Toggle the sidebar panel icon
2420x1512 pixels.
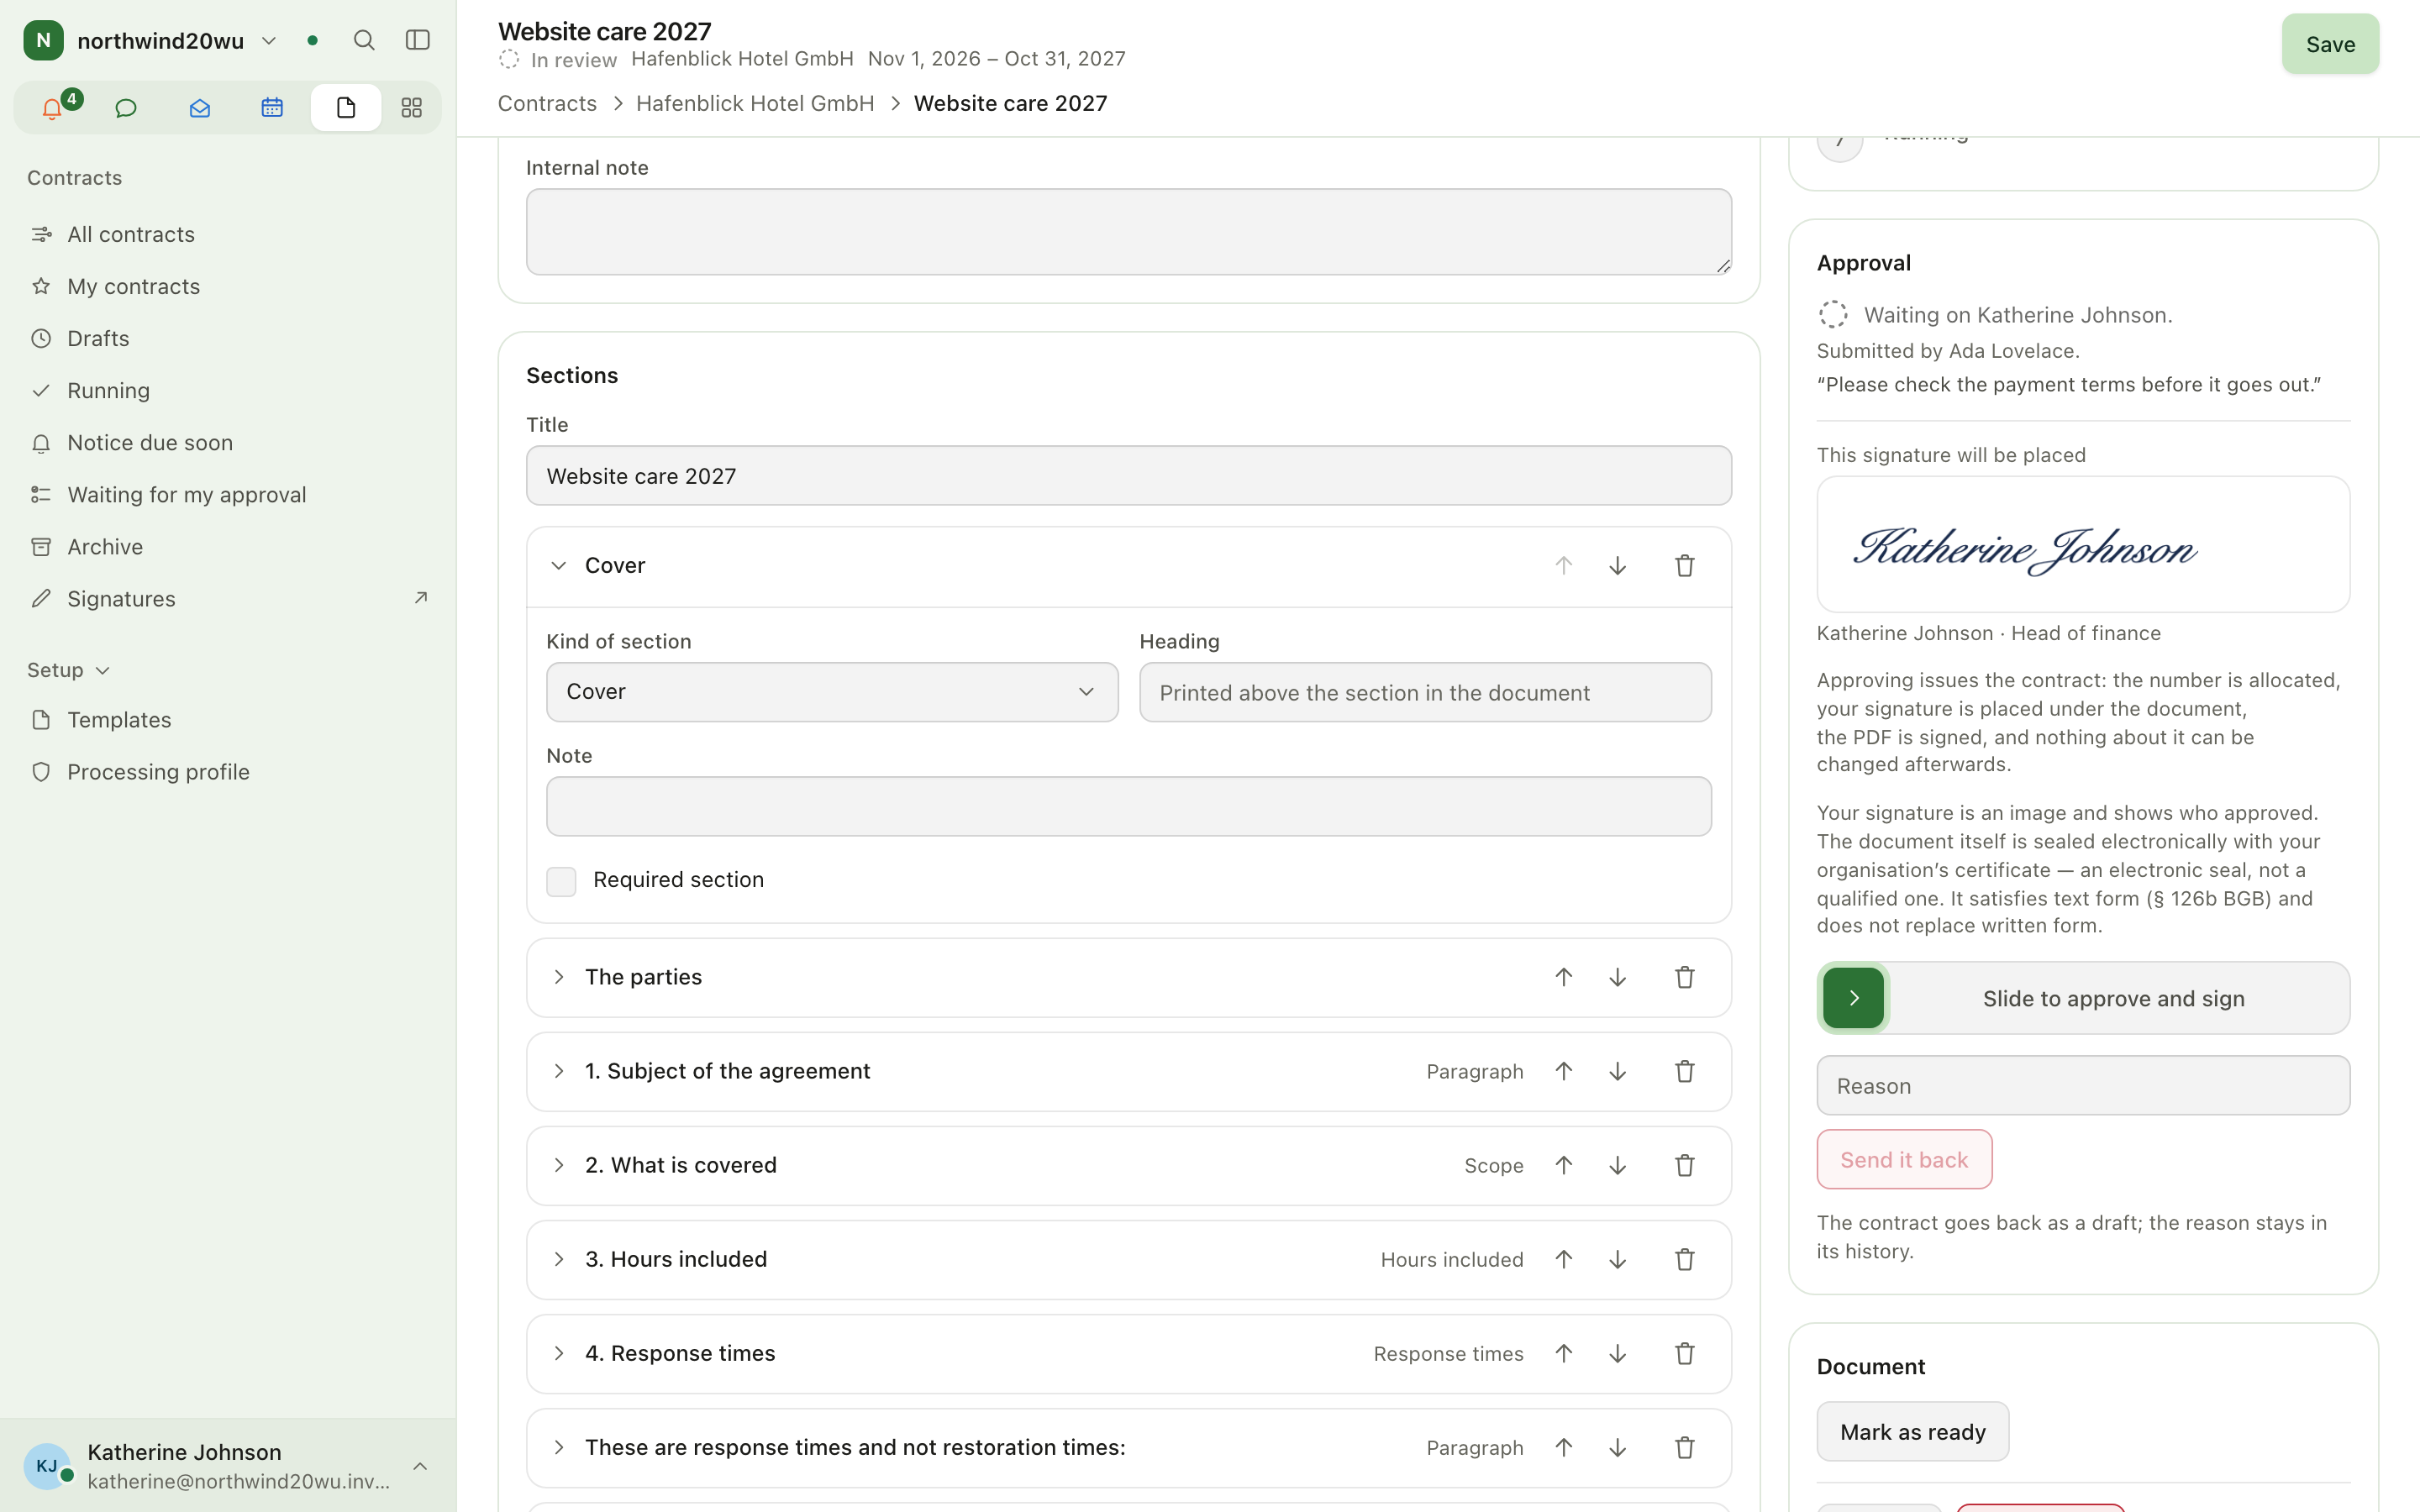point(418,40)
